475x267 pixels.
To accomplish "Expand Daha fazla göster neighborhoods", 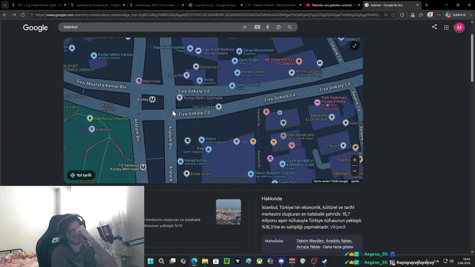I will 338,247.
